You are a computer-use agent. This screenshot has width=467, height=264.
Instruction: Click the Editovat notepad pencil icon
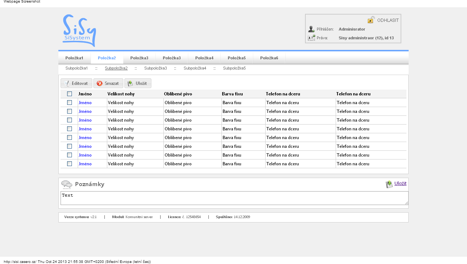point(66,83)
